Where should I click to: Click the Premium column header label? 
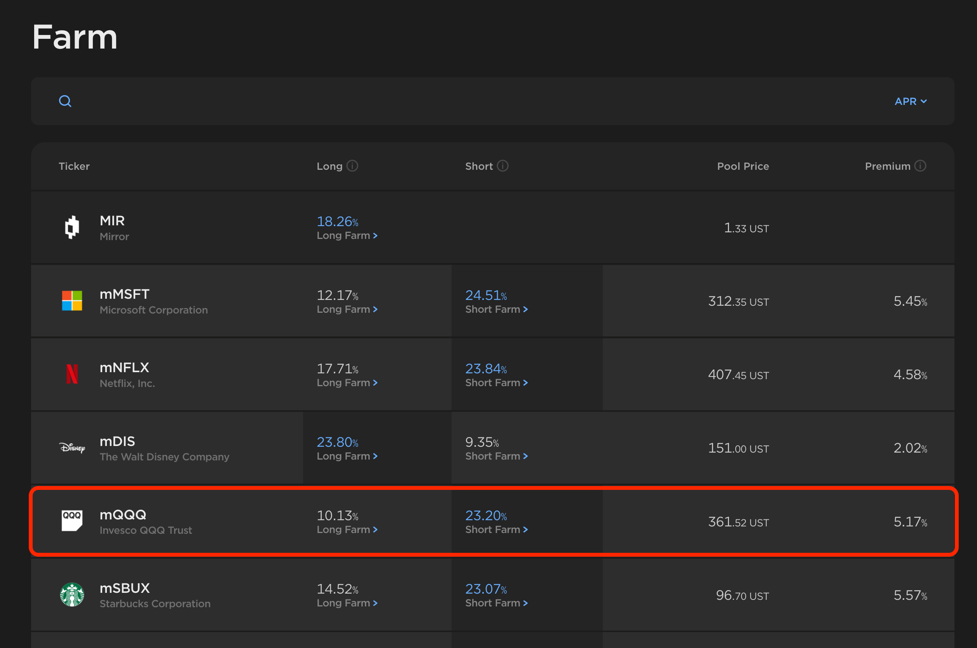point(888,166)
